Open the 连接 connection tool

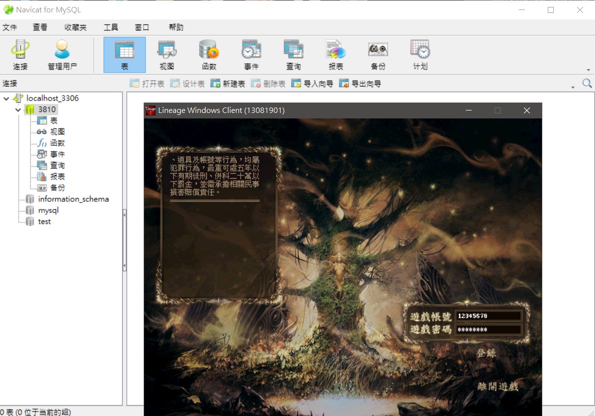[20, 55]
